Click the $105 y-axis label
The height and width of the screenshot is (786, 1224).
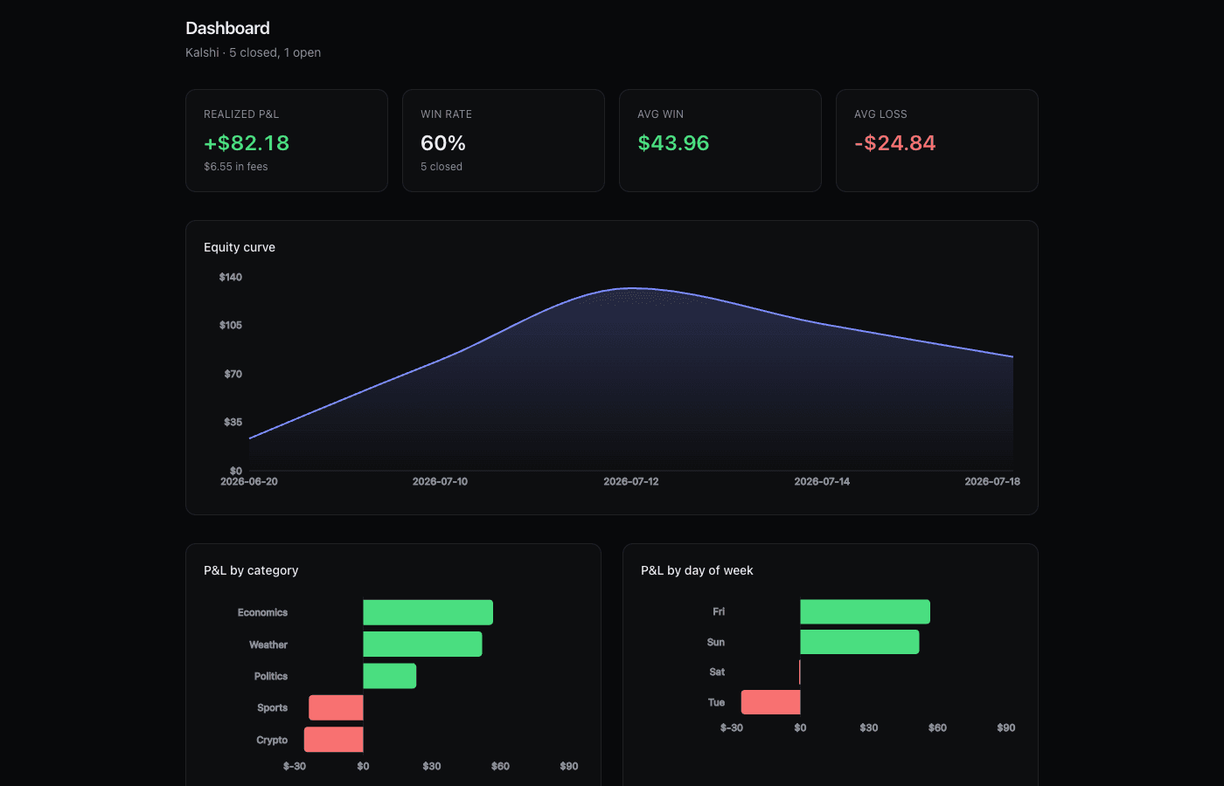(231, 325)
